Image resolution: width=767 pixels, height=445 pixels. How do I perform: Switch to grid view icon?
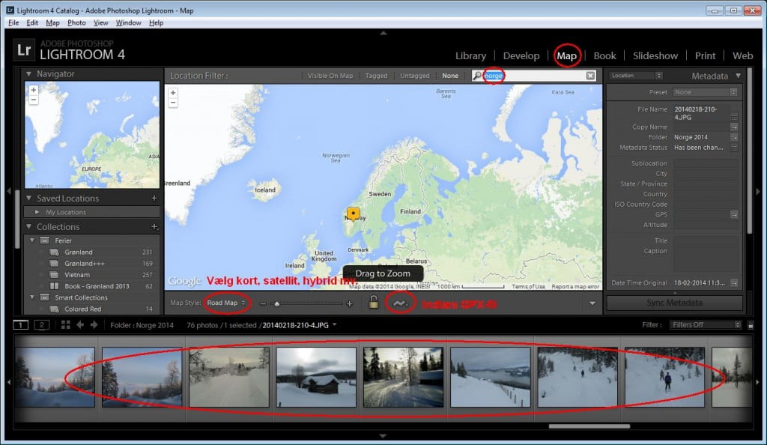[x=66, y=324]
